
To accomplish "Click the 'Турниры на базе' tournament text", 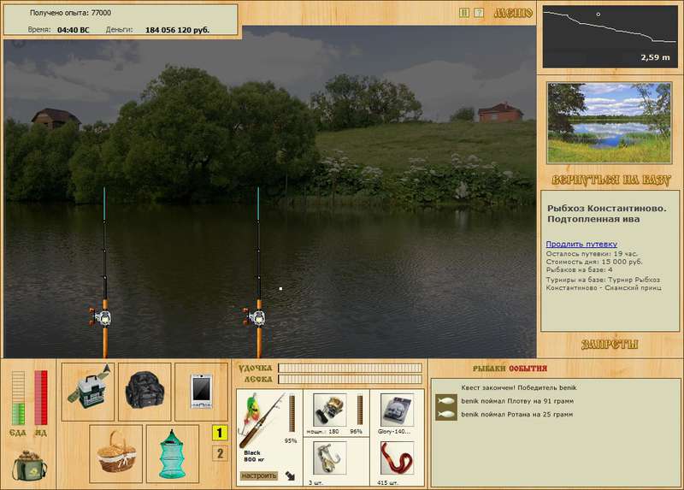I will point(604,284).
